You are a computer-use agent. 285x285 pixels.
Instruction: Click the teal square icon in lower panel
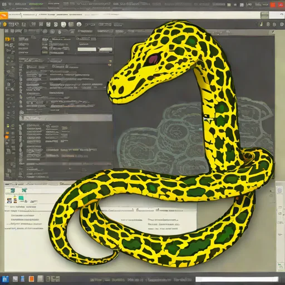point(21,198)
